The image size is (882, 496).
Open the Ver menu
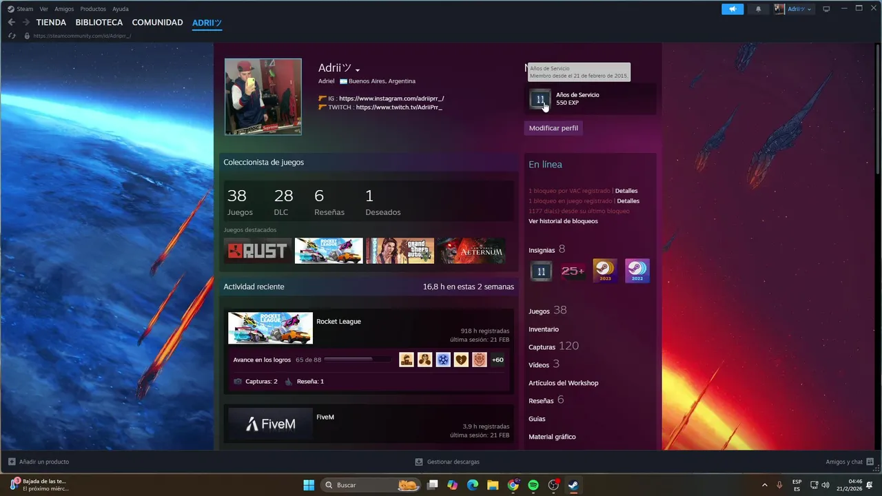[44, 9]
